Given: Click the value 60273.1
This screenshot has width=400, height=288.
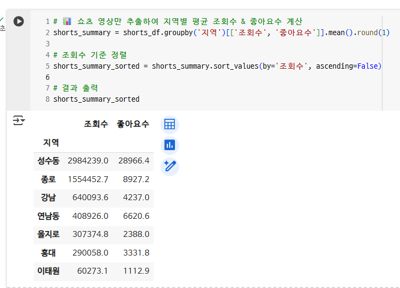Looking at the screenshot, I should pos(93,271).
